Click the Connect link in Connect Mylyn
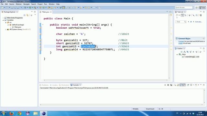The width and height of the screenshot is (207, 116). point(181,42)
